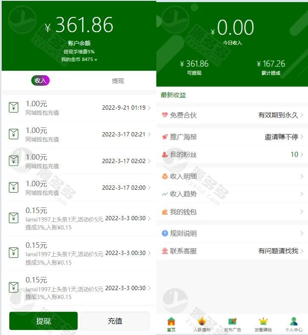Switch to the 收入 tab
Screen dimensions: 308x335
[40, 80]
